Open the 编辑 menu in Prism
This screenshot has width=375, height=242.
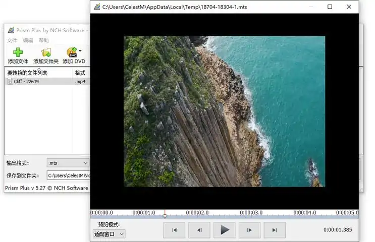[28, 40]
